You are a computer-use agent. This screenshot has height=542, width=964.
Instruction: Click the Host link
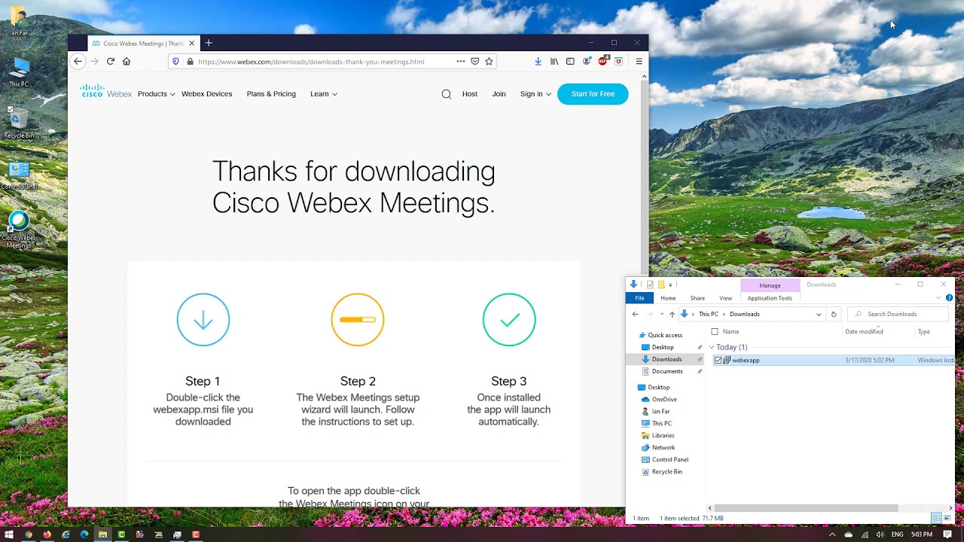(470, 94)
